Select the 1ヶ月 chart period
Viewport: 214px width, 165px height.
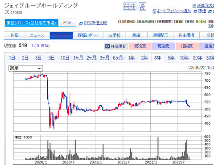(x=78, y=58)
